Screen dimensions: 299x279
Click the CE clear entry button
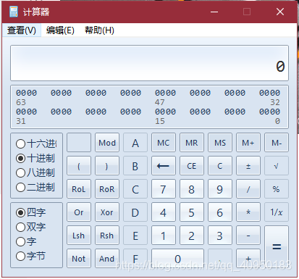pyautogui.click(x=192, y=166)
